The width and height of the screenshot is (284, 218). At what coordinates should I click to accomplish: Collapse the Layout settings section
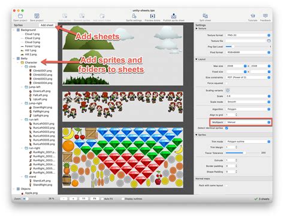coord(197,59)
